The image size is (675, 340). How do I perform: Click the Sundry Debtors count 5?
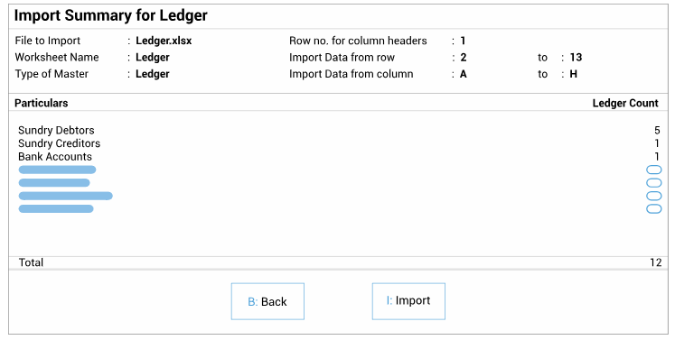pos(657,130)
